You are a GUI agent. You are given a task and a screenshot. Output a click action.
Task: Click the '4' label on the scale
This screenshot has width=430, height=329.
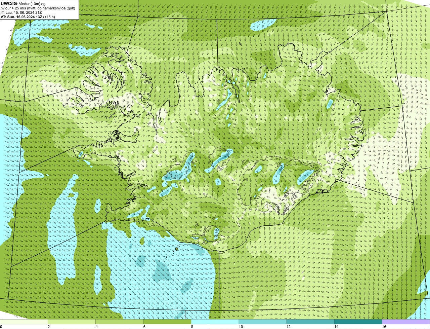[96, 327]
